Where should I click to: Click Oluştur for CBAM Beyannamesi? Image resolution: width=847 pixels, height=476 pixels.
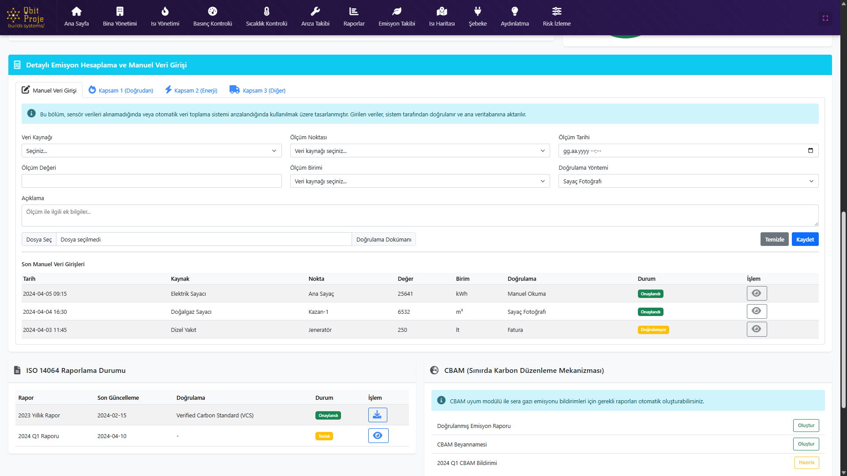(x=806, y=444)
